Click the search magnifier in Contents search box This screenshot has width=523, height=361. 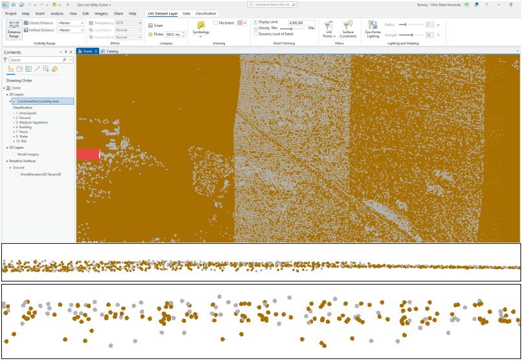pyautogui.click(x=64, y=60)
